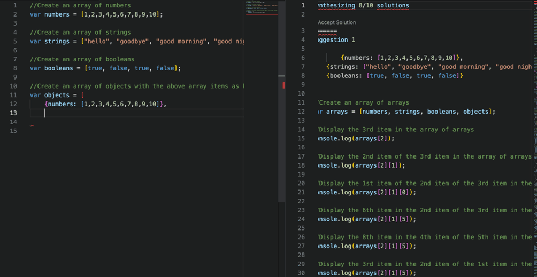Click the "{booleans: [true, false...]}" line in right editor
Viewport: 537px width, 277px height.
click(395, 75)
